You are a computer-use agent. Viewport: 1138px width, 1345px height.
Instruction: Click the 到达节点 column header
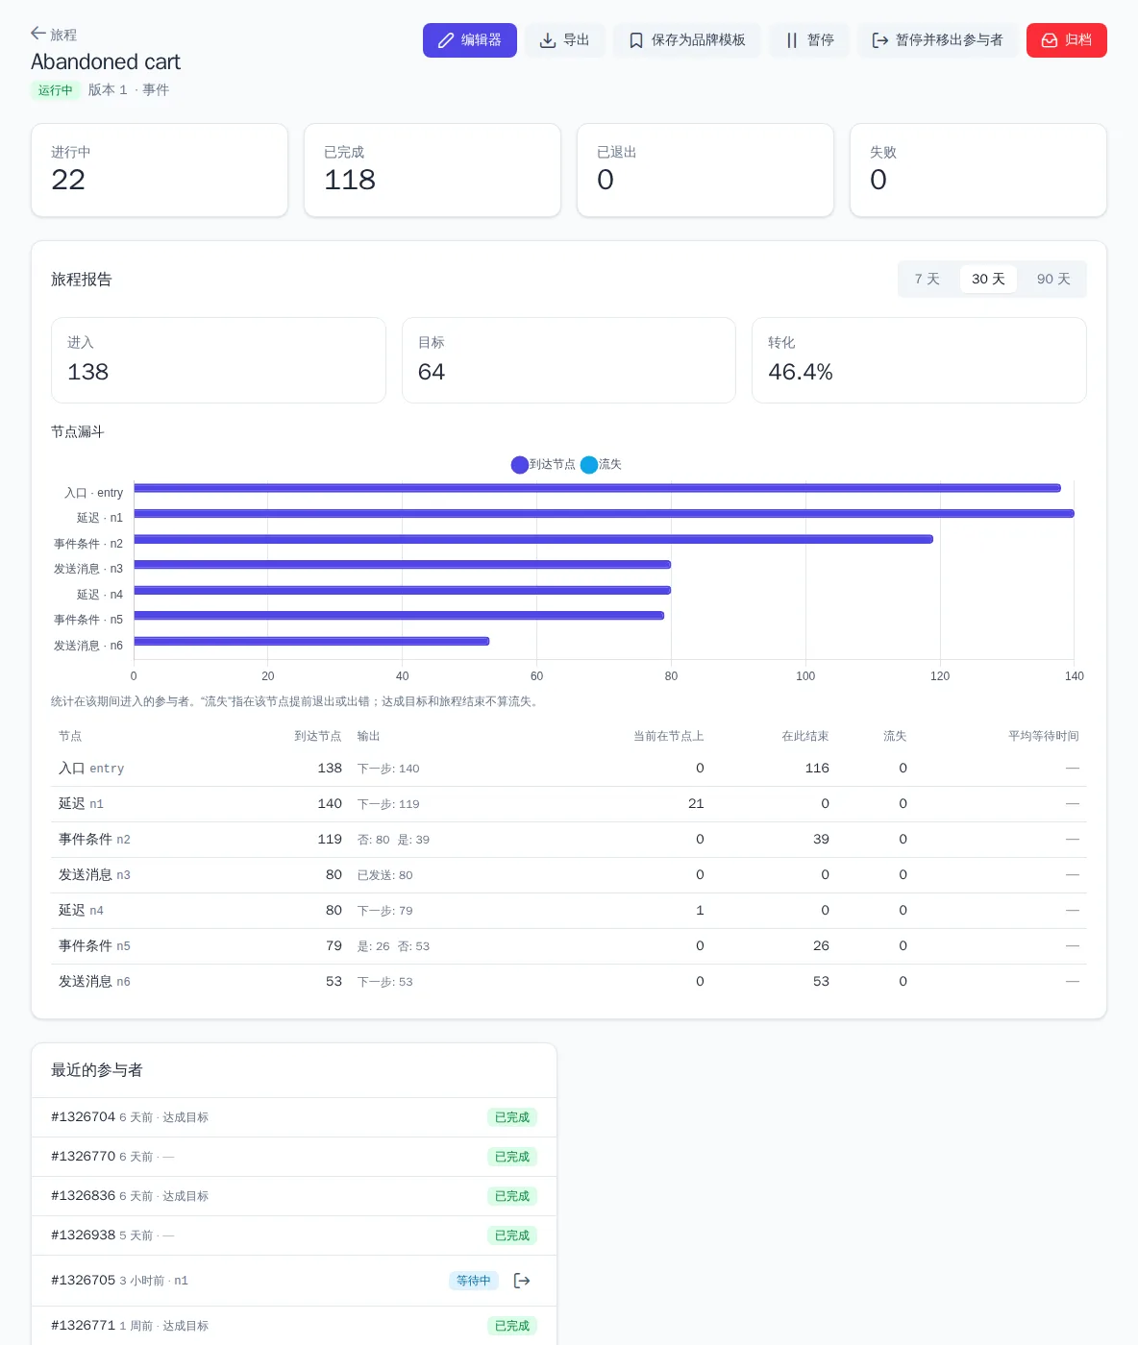(x=318, y=736)
